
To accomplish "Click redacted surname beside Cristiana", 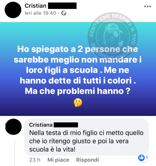I will [66, 125].
